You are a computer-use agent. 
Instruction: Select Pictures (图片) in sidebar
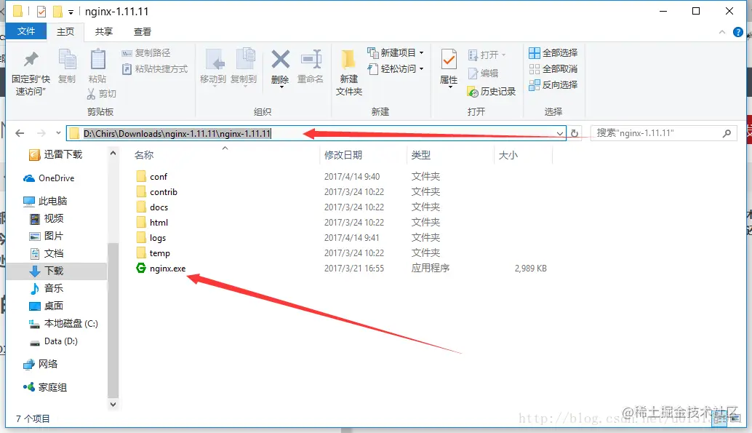pyautogui.click(x=47, y=237)
